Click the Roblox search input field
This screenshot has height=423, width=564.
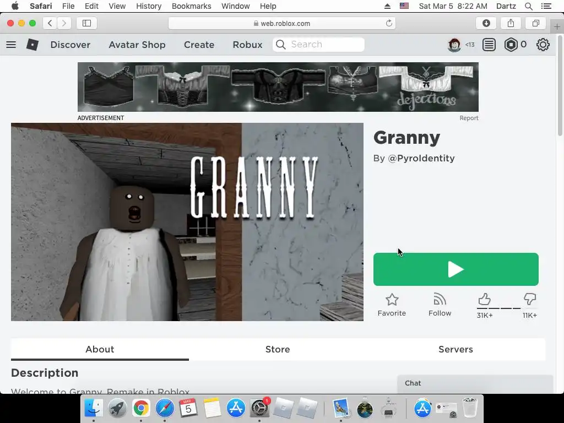318,45
